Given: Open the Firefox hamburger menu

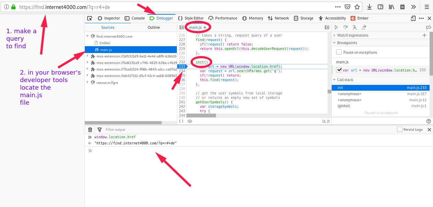Looking at the screenshot, I should [427, 7].
